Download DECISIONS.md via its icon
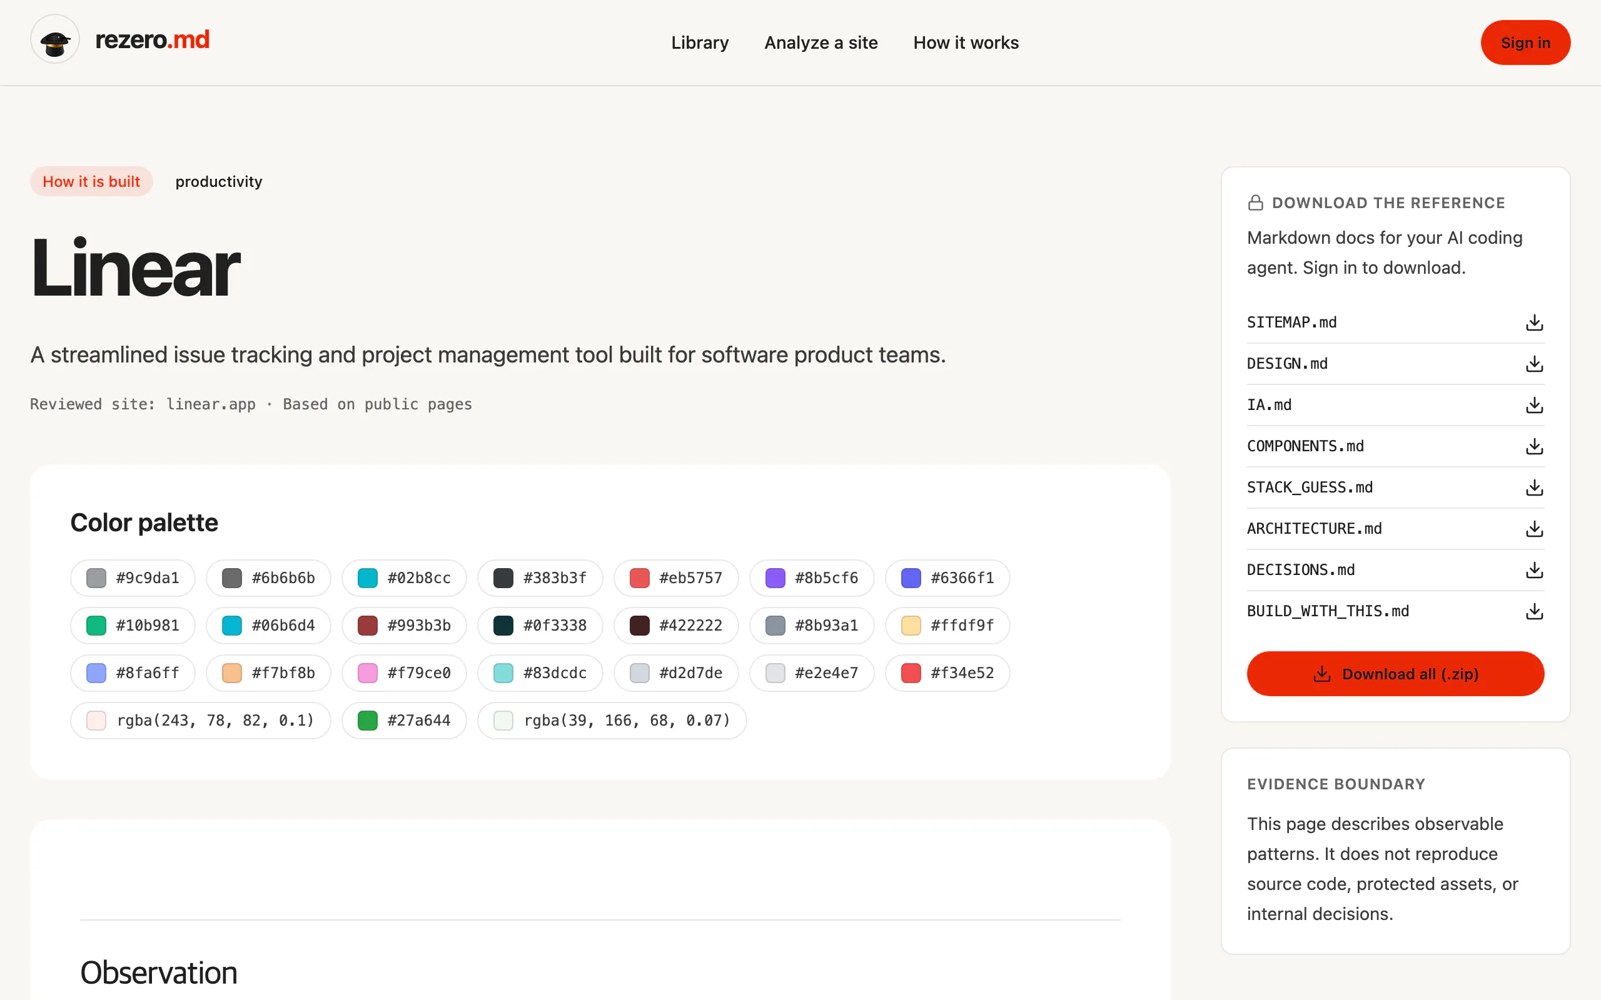This screenshot has height=1000, width=1601. click(1534, 570)
